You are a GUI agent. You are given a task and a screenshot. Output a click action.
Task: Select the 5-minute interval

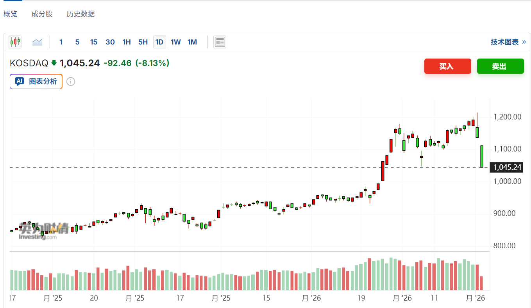tap(77, 42)
